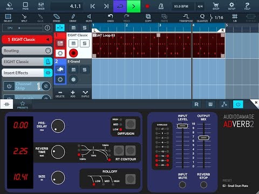
Task: Push the Diffusion selector button
Action: 131,124
